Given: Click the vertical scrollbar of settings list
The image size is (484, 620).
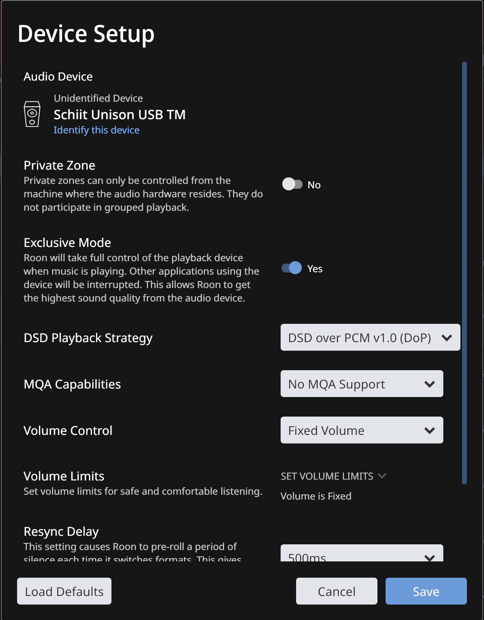Looking at the screenshot, I should click(x=464, y=273).
